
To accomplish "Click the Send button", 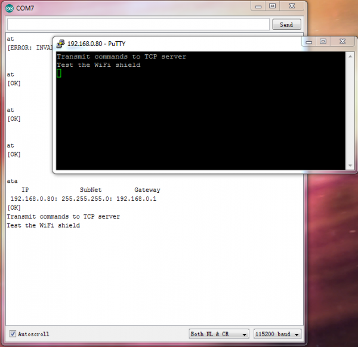I will click(x=286, y=24).
